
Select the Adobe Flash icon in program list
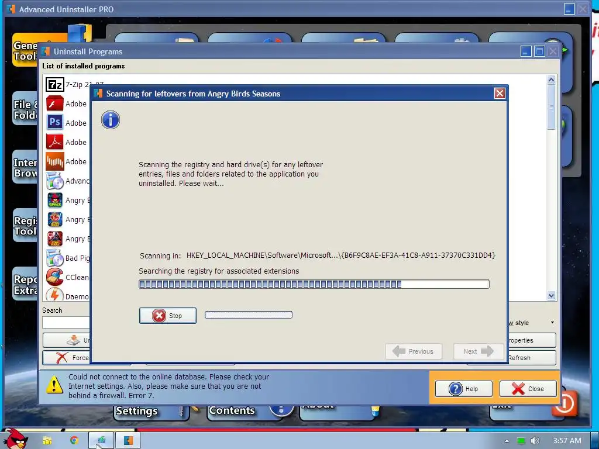54,103
